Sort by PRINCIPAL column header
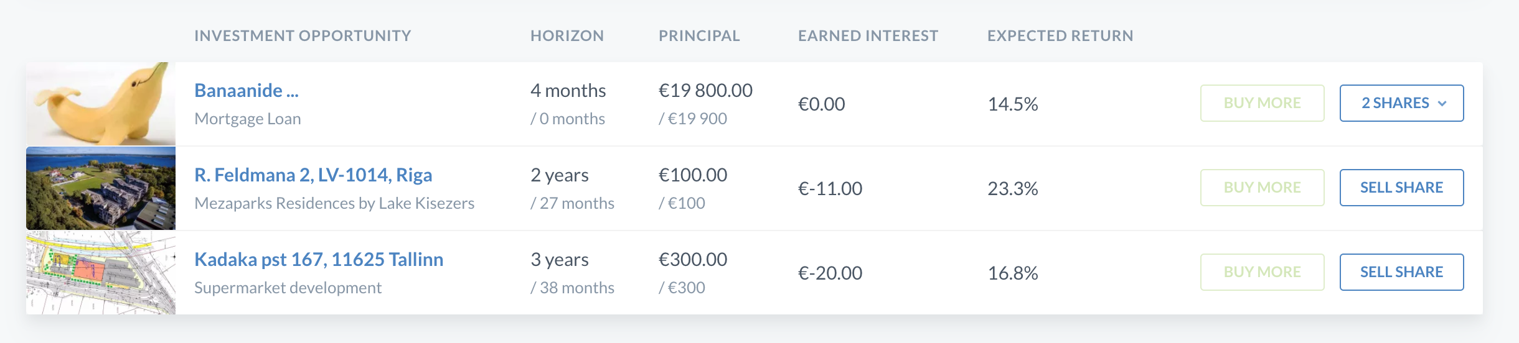Screen dimensions: 1519x343 coord(699,36)
